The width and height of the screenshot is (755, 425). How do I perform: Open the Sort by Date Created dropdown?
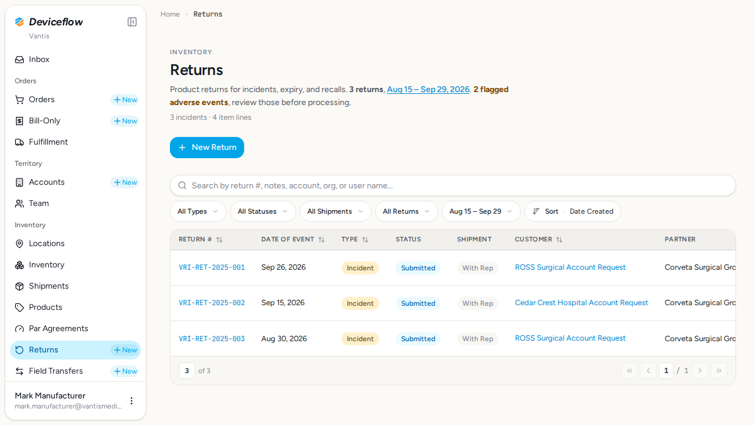point(573,211)
